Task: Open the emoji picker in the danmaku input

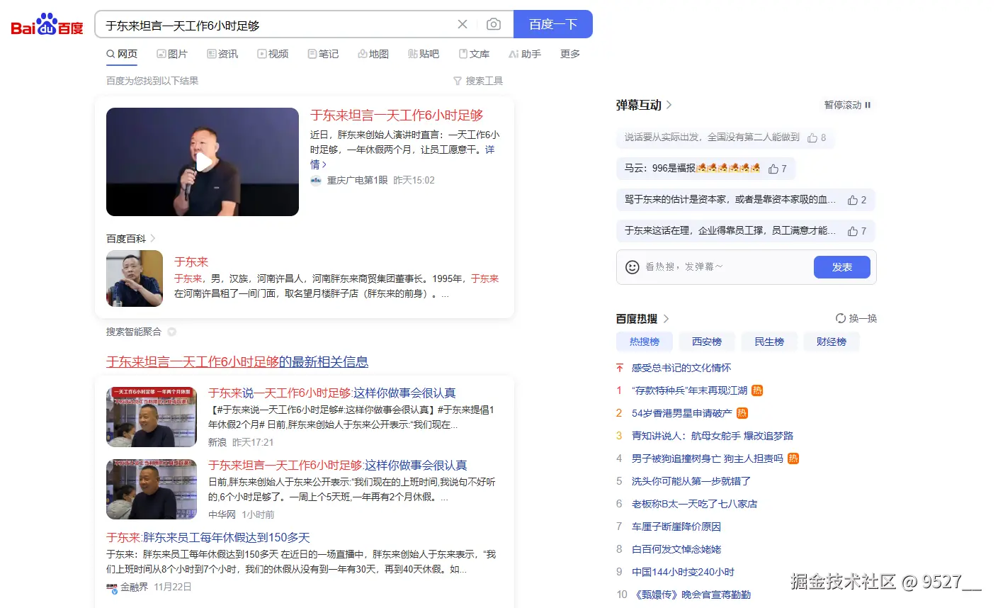Action: (631, 267)
